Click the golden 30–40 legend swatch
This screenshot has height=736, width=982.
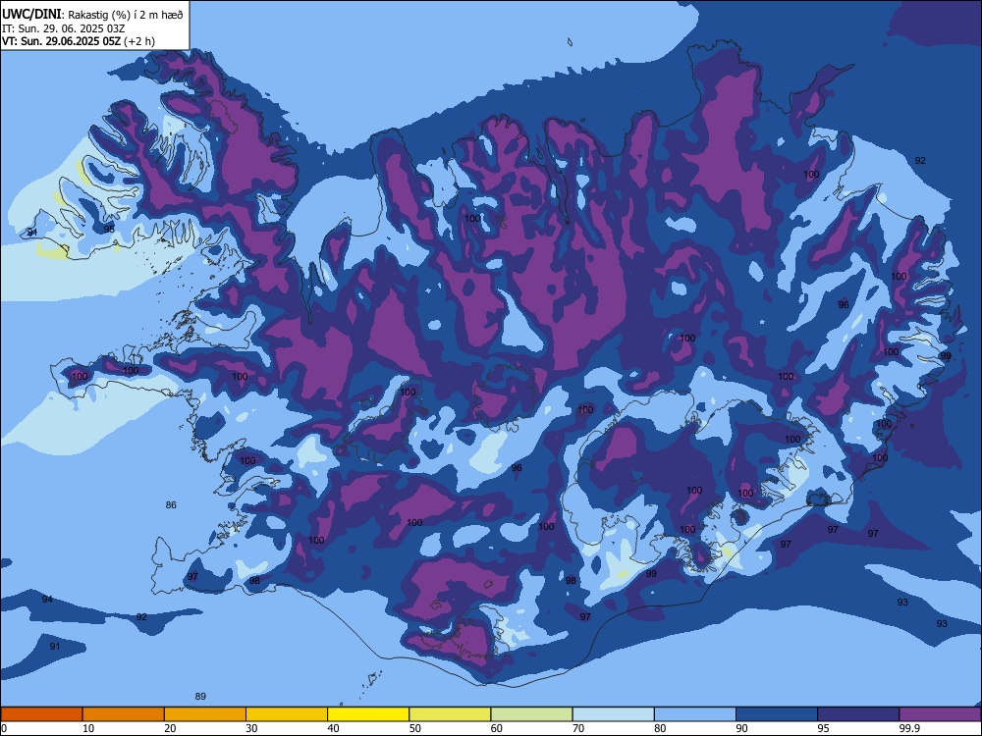pyautogui.click(x=287, y=714)
